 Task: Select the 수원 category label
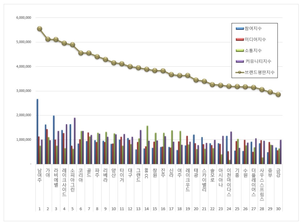click(245, 173)
